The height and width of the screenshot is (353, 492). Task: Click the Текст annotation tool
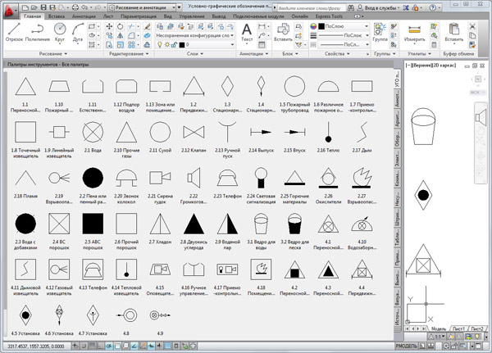(x=248, y=32)
